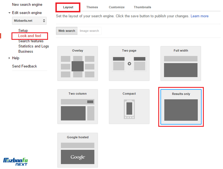Open Statistics and Logs in sidebar

tap(33, 46)
